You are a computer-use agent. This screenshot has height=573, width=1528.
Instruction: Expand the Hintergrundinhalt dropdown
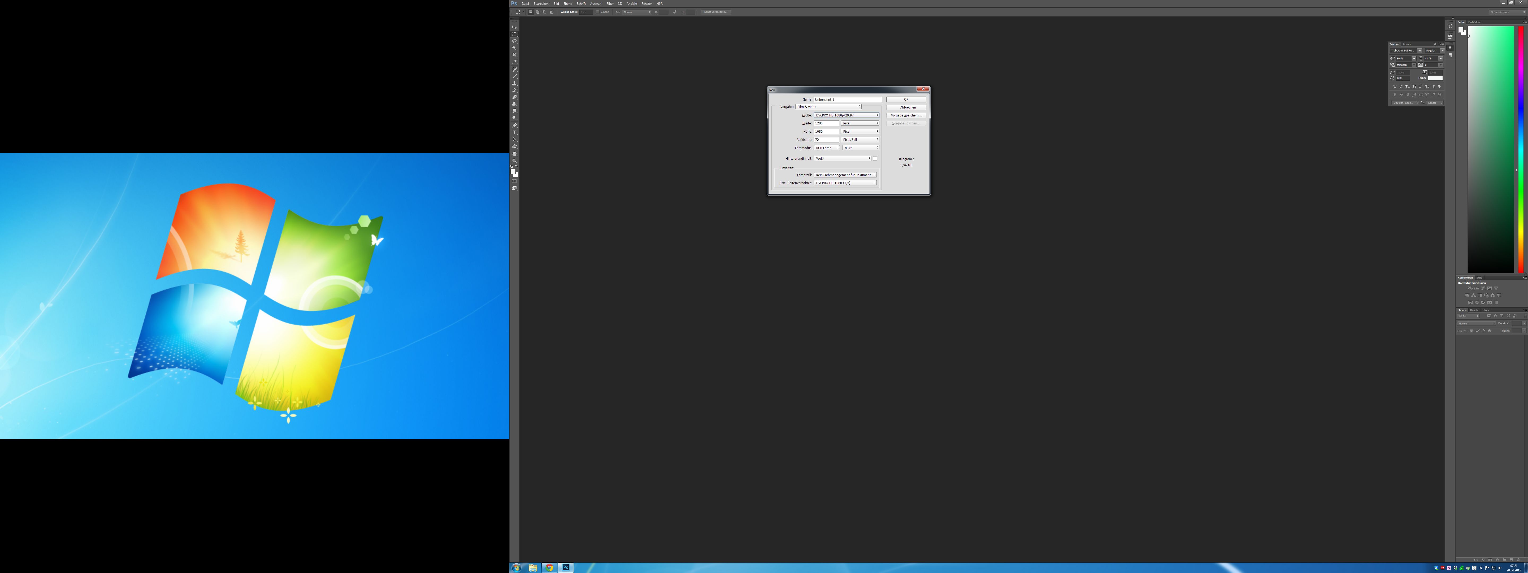(x=842, y=158)
